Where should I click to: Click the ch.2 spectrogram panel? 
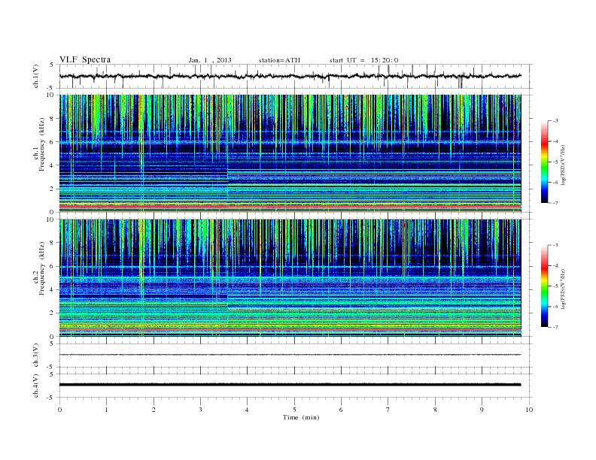pyautogui.click(x=290, y=278)
